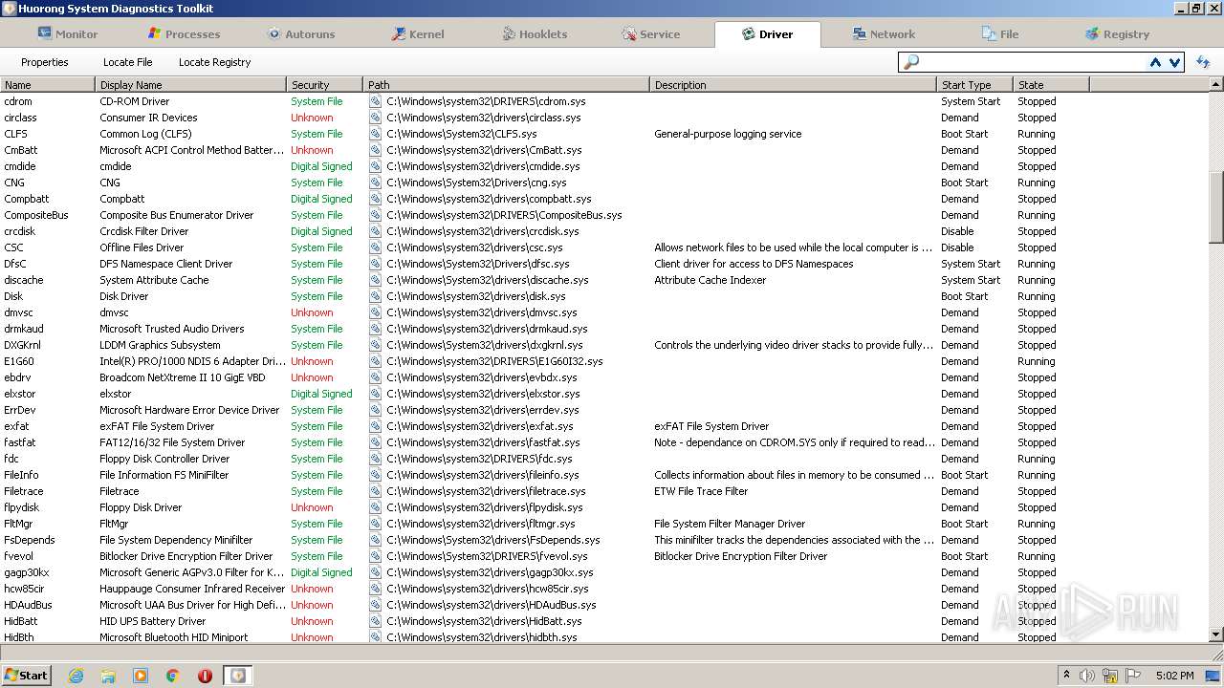1224x688 pixels.
Task: Click the 'System Attribute Cache' display name
Action: tap(154, 280)
